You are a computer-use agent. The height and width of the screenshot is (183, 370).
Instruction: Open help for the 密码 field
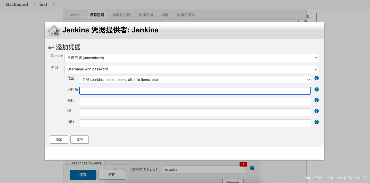point(317,100)
